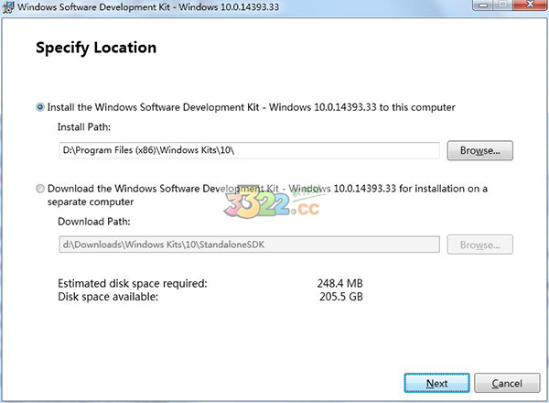The height and width of the screenshot is (403, 549).
Task: Click the '205.5 GB' available space value
Action: pyautogui.click(x=341, y=297)
